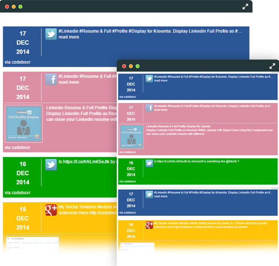The image size is (279, 266).
Task: Click 'Is https://t.co/hNLmK5eJtk' tweet text, back window
Action: [x=87, y=161]
